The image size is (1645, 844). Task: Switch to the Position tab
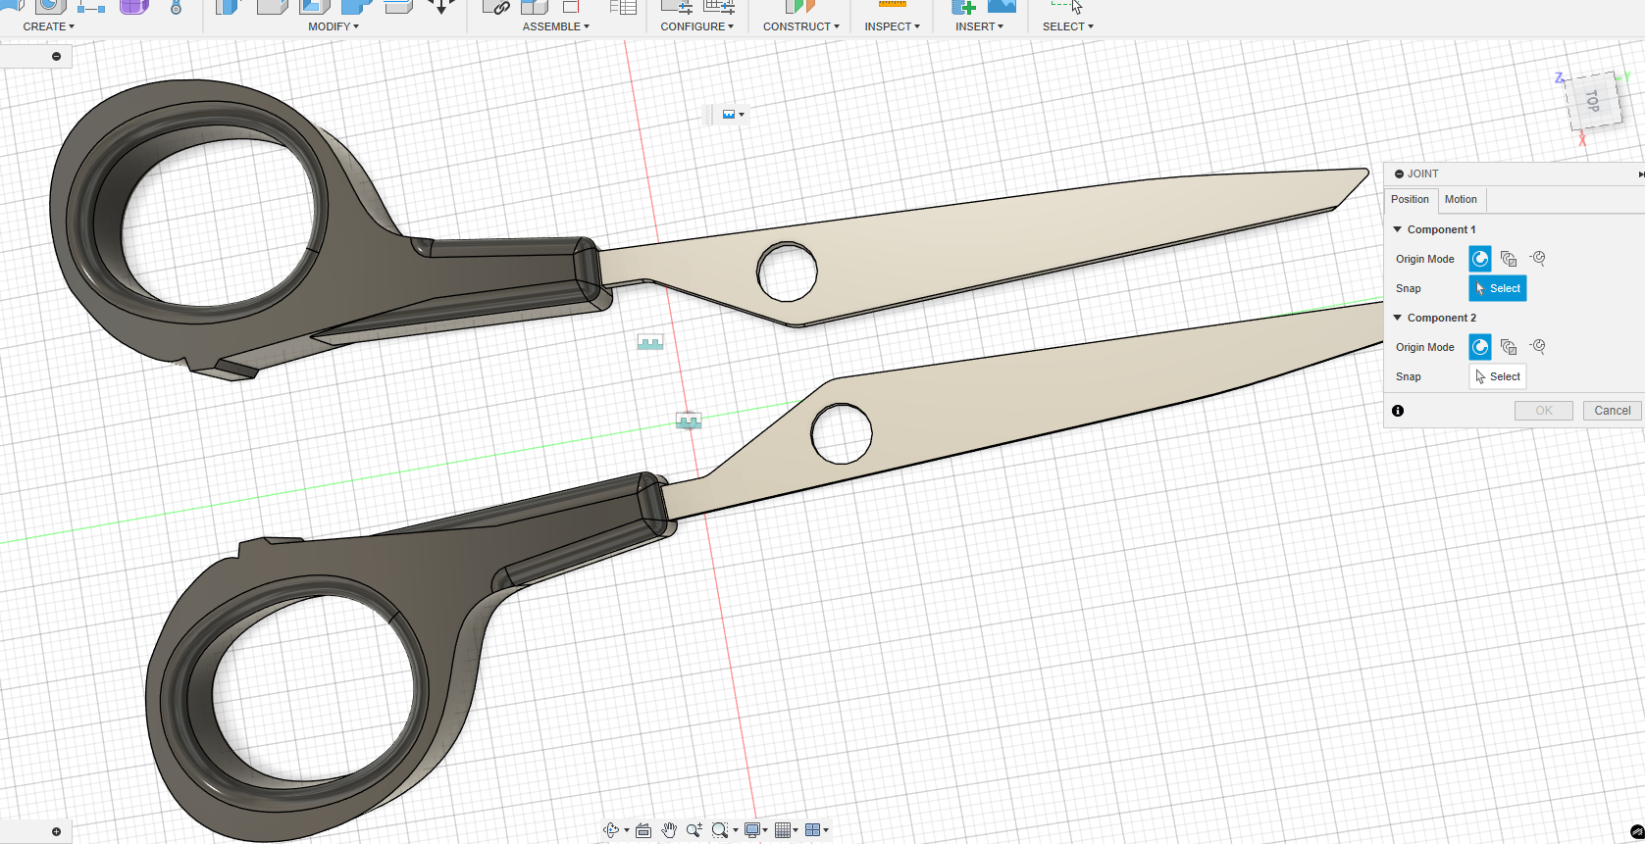[x=1410, y=199]
